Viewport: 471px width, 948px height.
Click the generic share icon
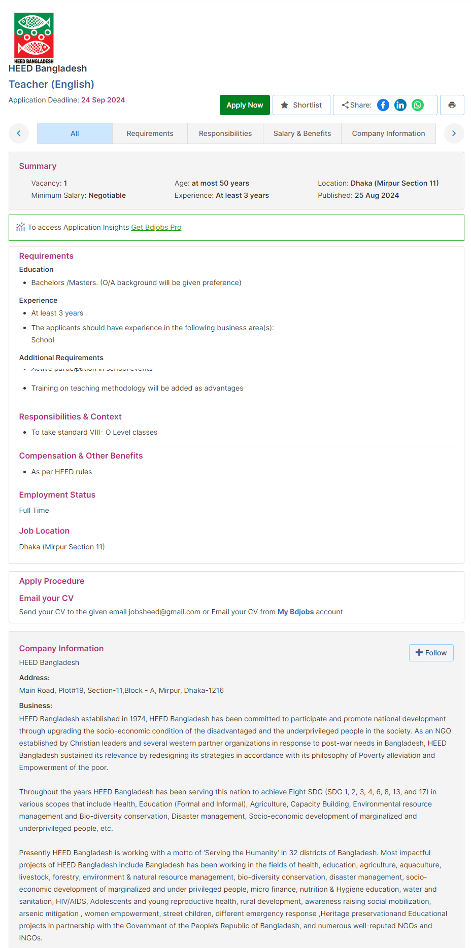click(x=345, y=105)
